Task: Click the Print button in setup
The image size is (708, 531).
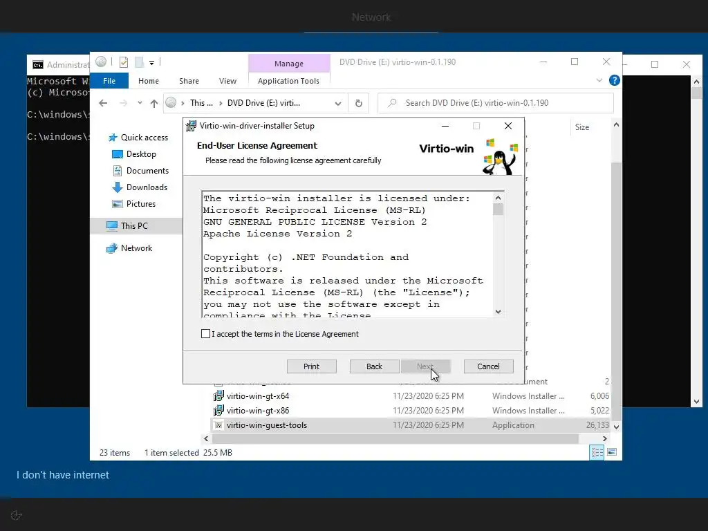Action: (x=312, y=366)
